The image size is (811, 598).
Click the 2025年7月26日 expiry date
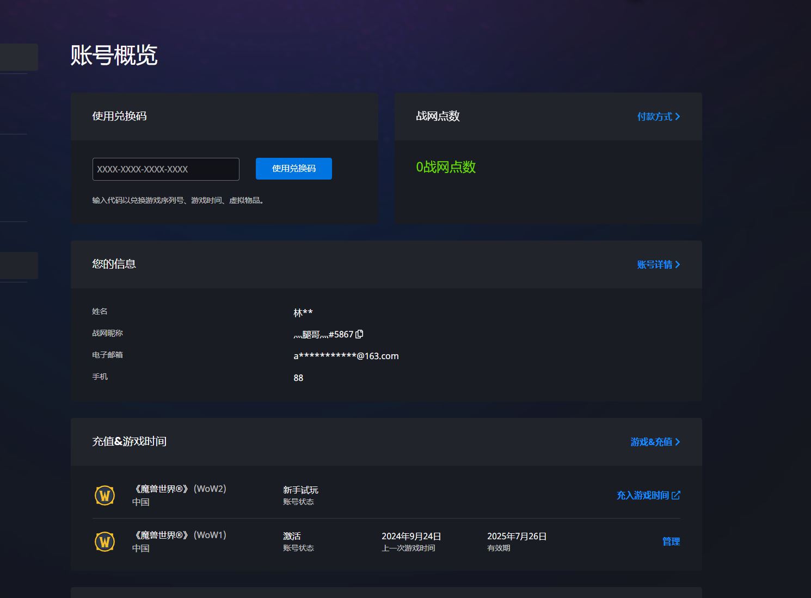(x=517, y=537)
